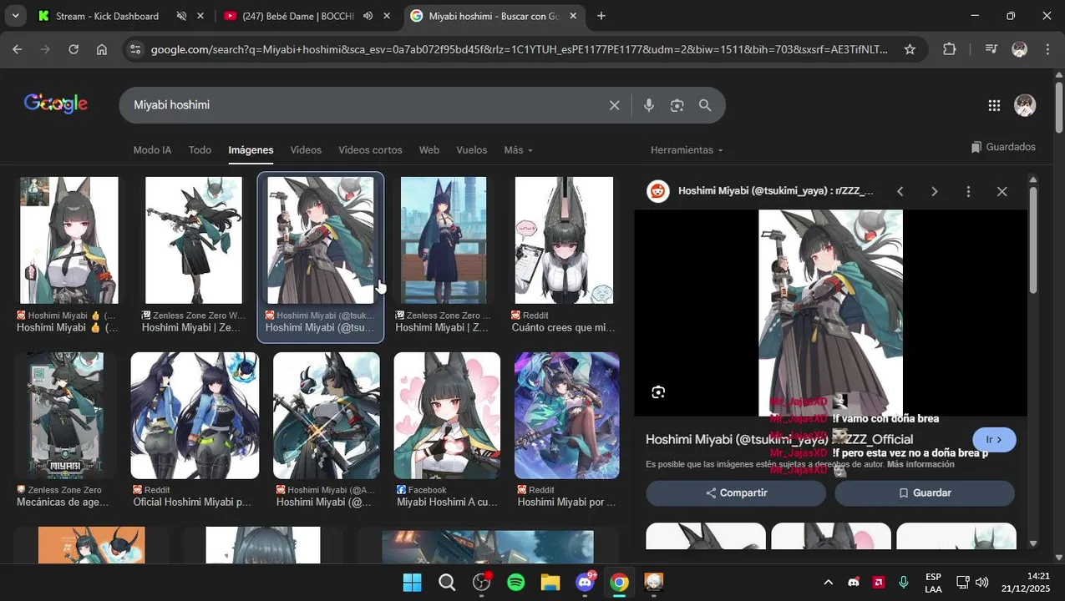
Task: Clear the search box with the X icon
Action: coord(614,105)
